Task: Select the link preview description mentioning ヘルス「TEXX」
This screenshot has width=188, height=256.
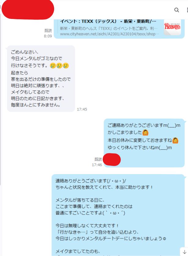Action: 109,28
